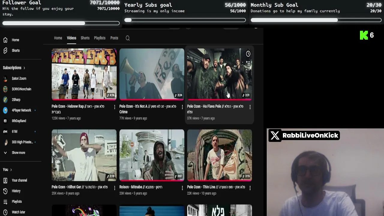
Task: Click the 37K views 7 years ago text
Action: [x=201, y=118]
